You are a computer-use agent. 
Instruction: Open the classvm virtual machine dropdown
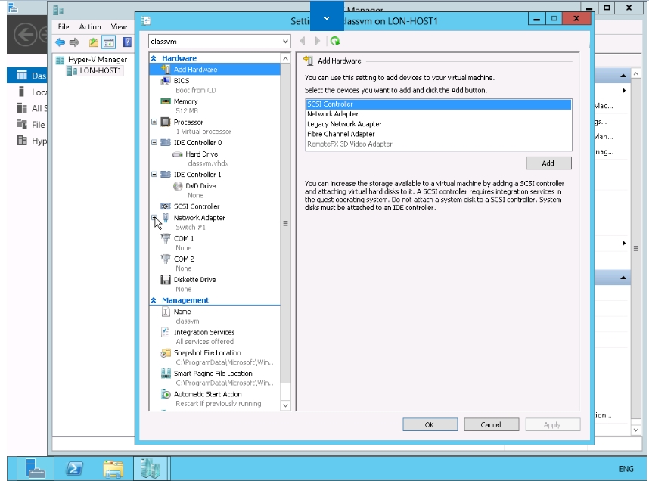285,42
